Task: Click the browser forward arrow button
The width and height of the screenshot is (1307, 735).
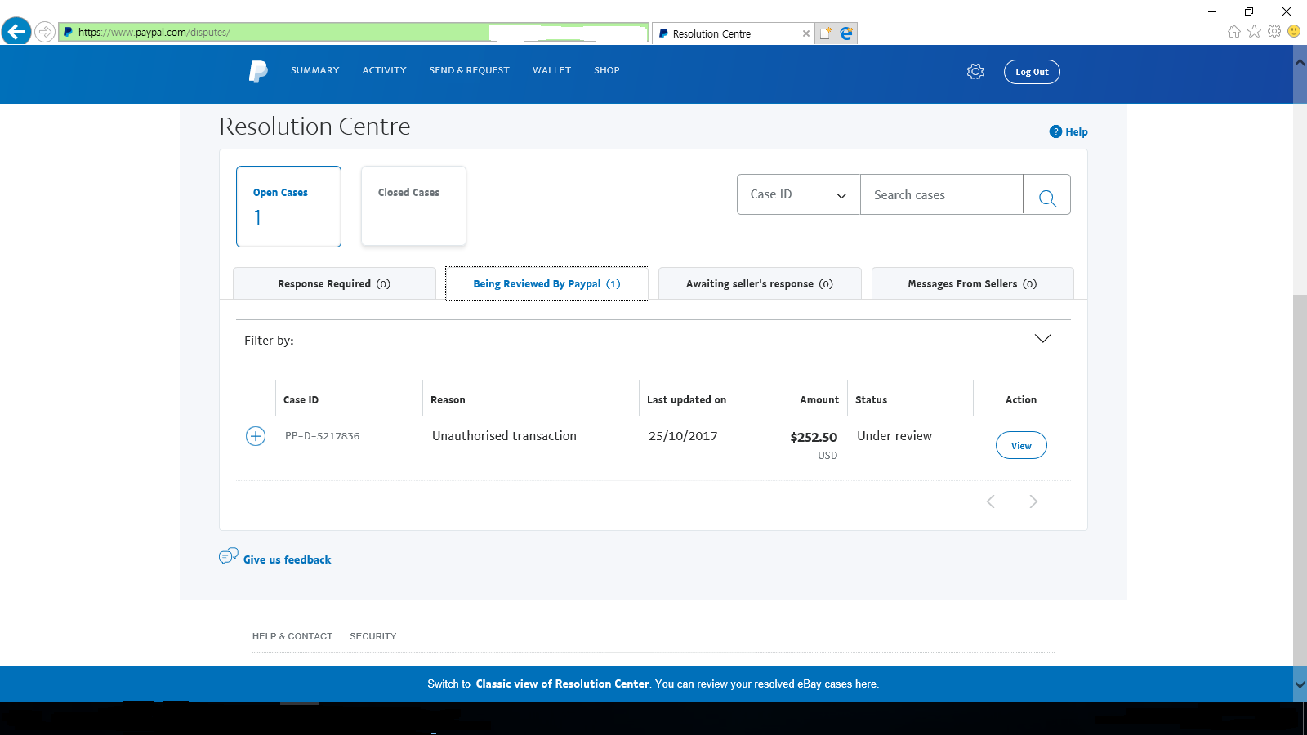Action: click(45, 32)
